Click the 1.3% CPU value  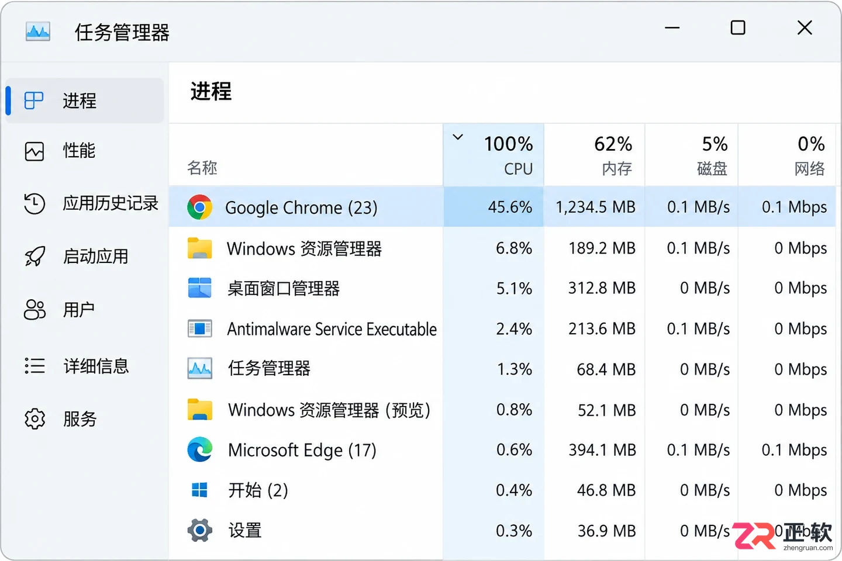(514, 369)
